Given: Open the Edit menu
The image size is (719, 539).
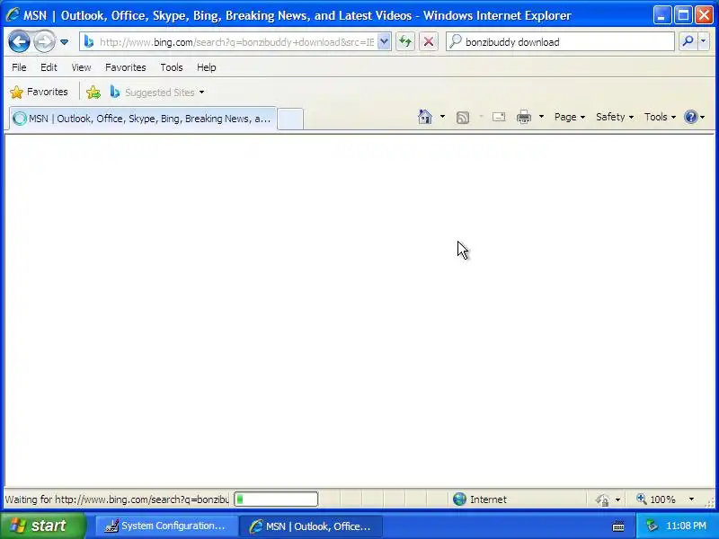Looking at the screenshot, I should coord(49,67).
